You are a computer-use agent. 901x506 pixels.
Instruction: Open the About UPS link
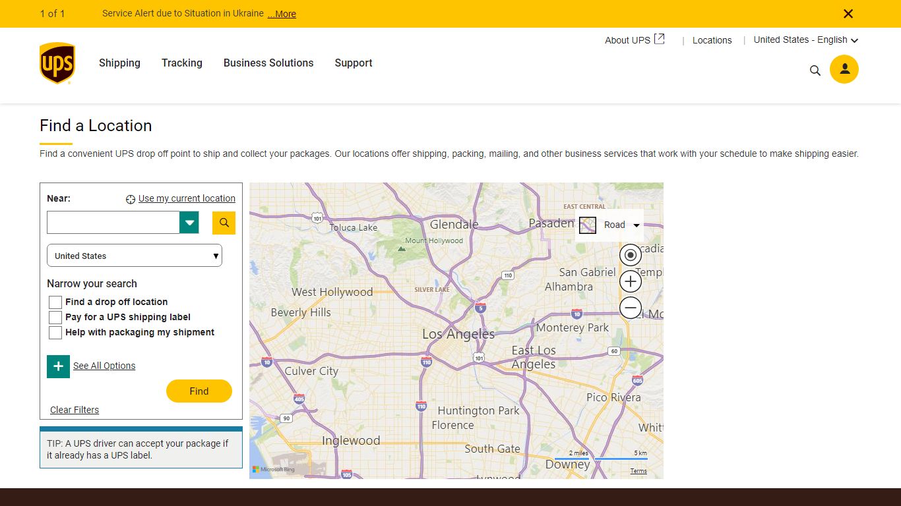click(627, 40)
